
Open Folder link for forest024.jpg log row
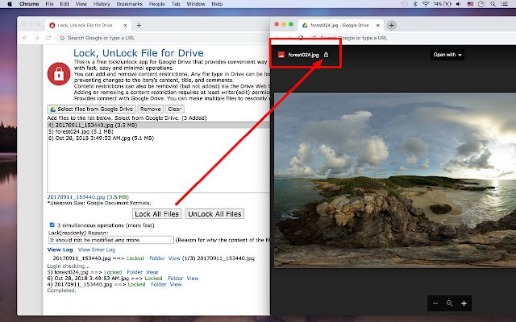135,272
